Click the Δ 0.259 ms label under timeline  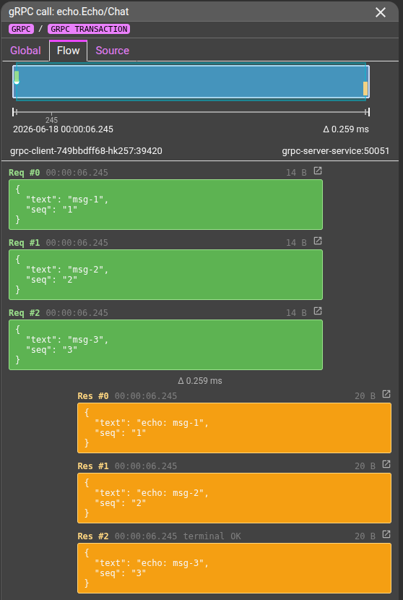pos(346,129)
